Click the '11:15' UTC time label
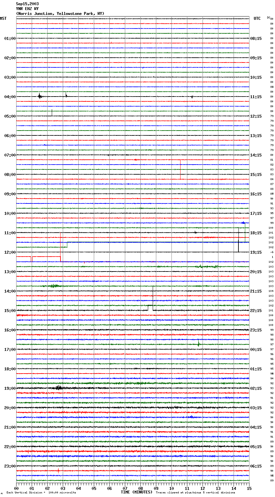The height and width of the screenshot is (497, 275). (256, 97)
